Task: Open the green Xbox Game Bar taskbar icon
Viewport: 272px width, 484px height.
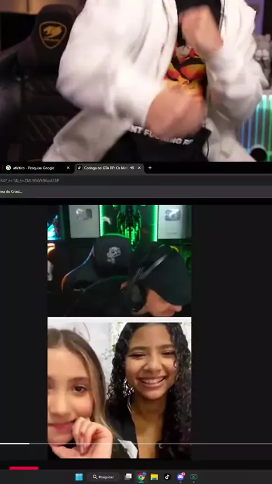Action: (194, 477)
